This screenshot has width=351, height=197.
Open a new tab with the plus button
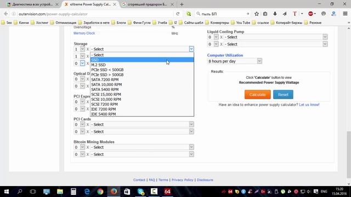(182, 4)
